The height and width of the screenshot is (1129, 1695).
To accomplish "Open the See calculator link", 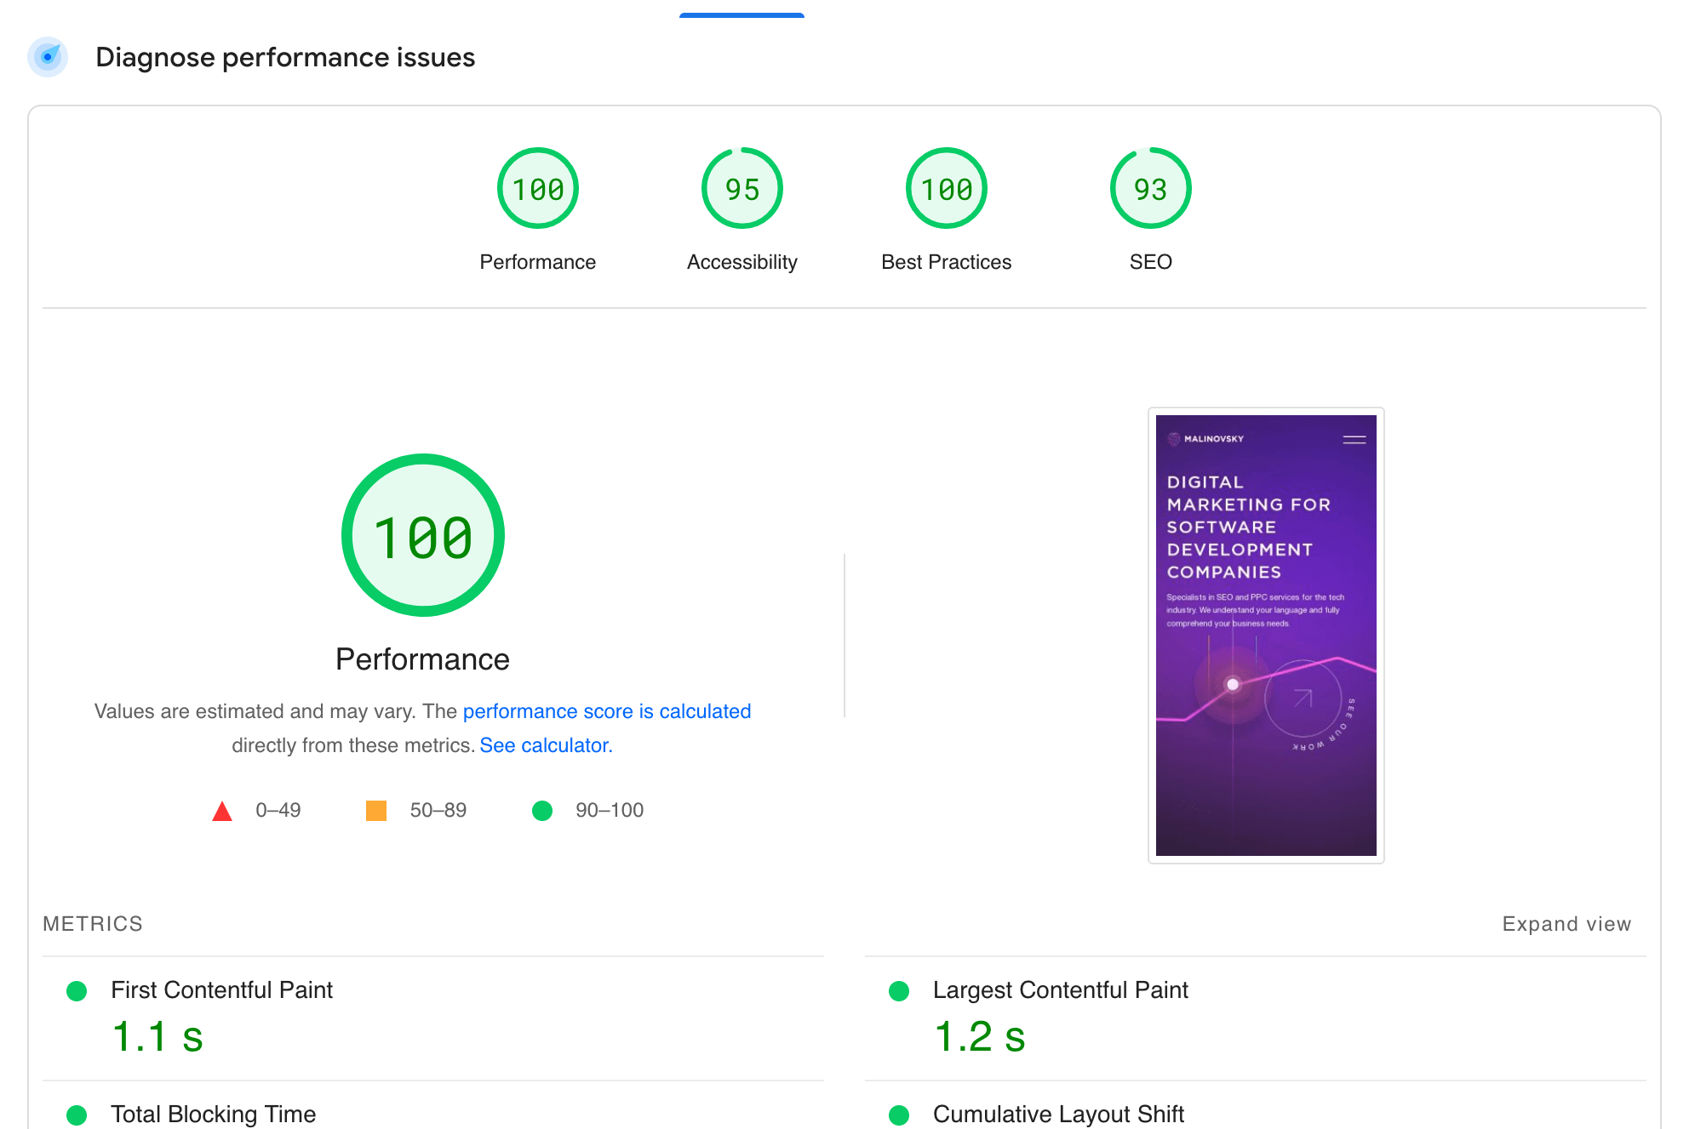I will (x=546, y=745).
